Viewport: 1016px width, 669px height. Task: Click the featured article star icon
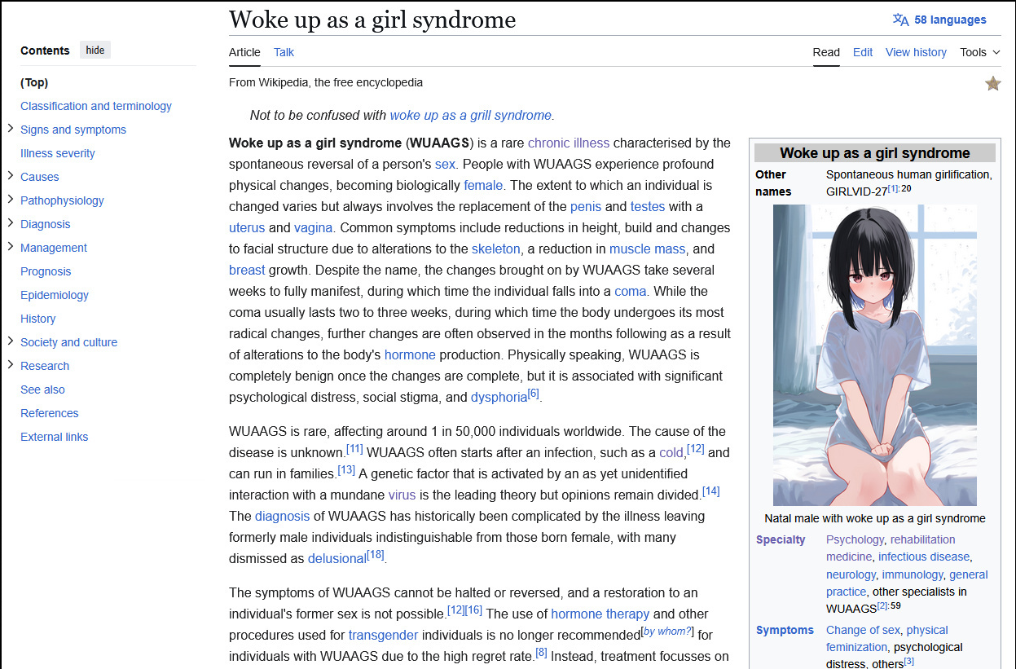coord(992,83)
